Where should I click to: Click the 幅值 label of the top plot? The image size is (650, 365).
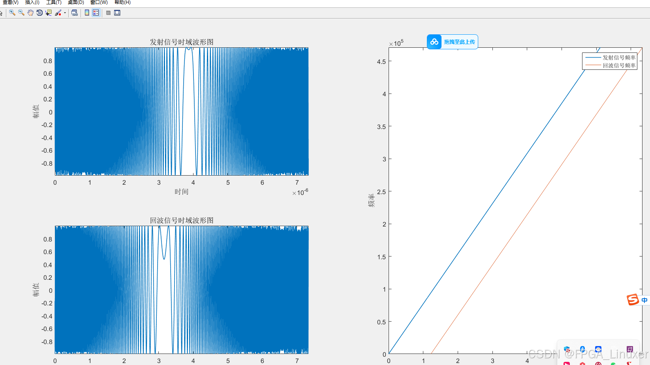pos(36,112)
